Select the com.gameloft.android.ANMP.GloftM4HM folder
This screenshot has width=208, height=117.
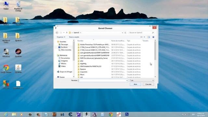(95, 53)
